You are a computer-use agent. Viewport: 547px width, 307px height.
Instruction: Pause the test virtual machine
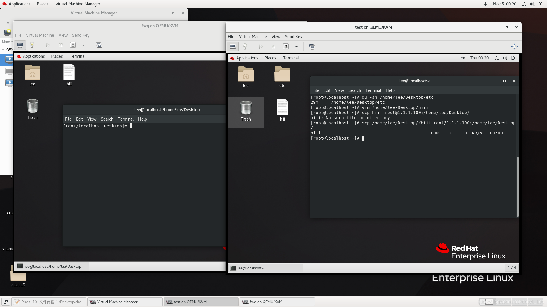[x=273, y=47]
